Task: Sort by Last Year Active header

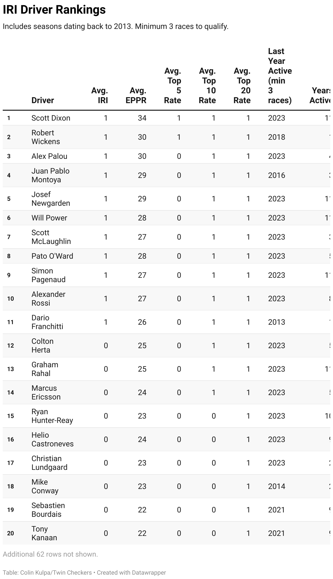Action: point(280,76)
